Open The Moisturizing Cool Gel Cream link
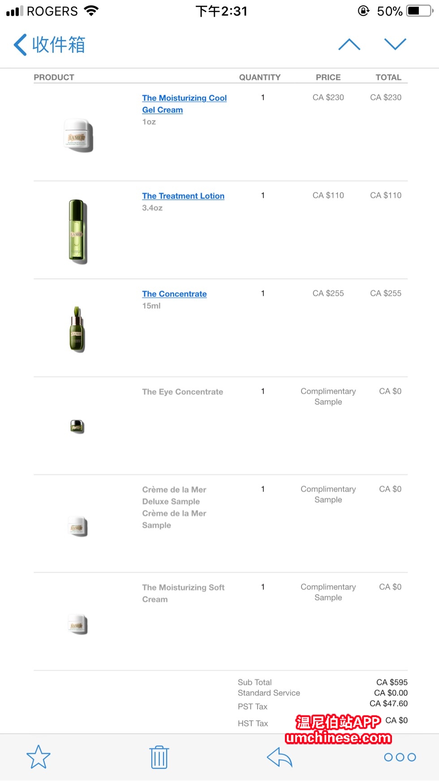 pos(184,104)
